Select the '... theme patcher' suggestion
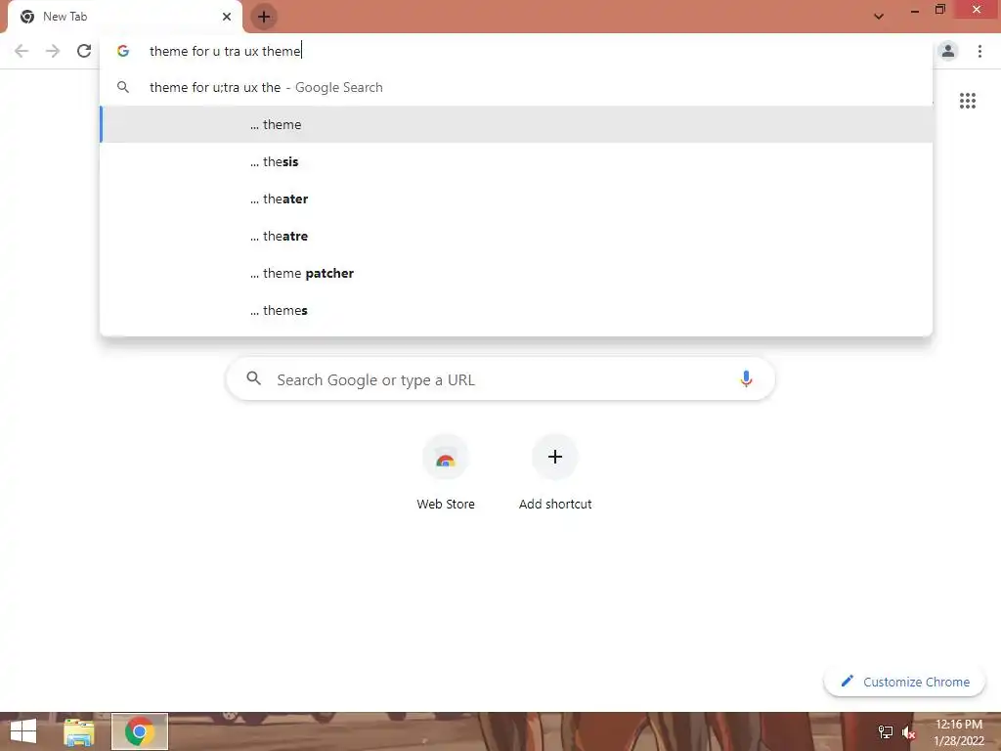1001x751 pixels. 516,273
